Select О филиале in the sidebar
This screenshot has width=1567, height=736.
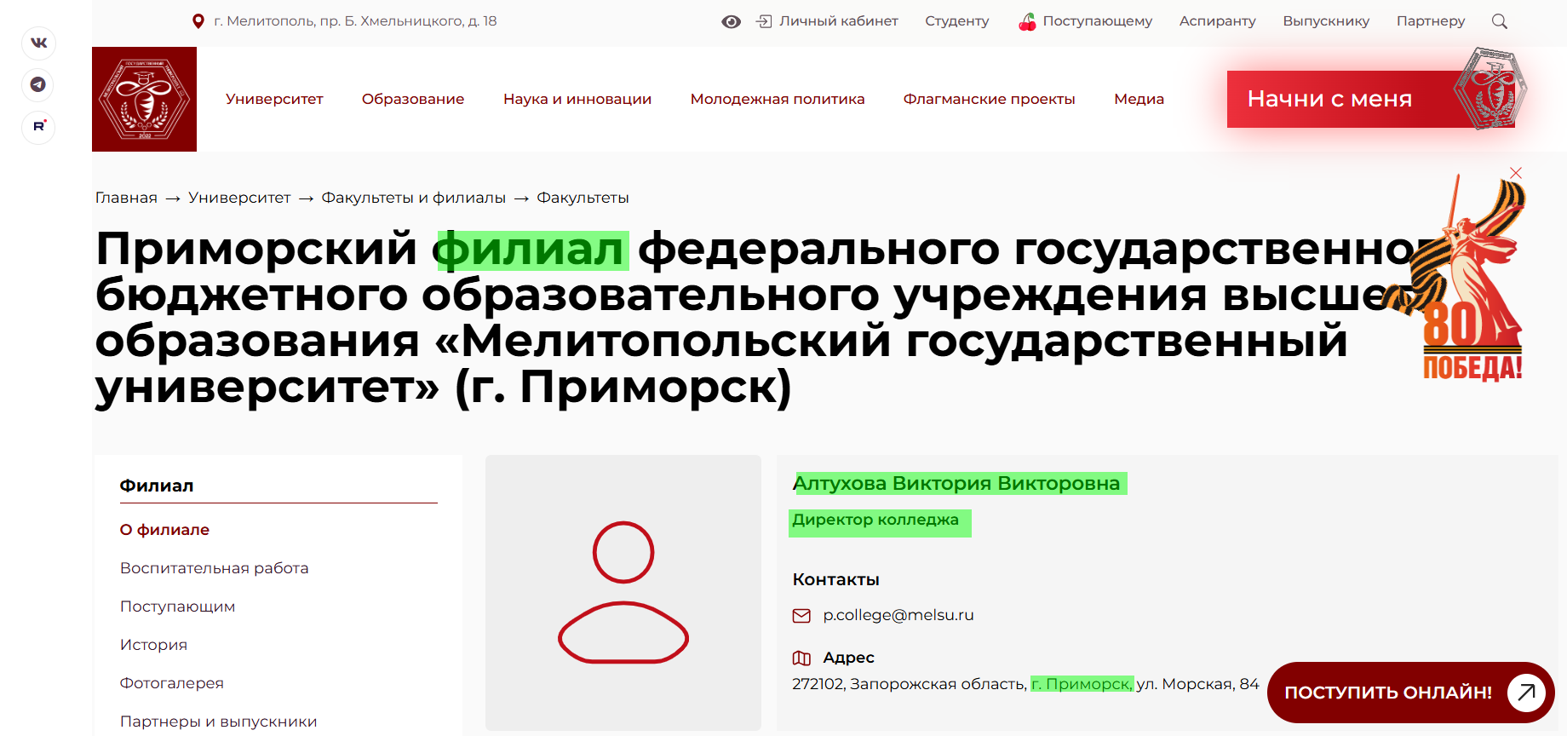click(x=164, y=530)
